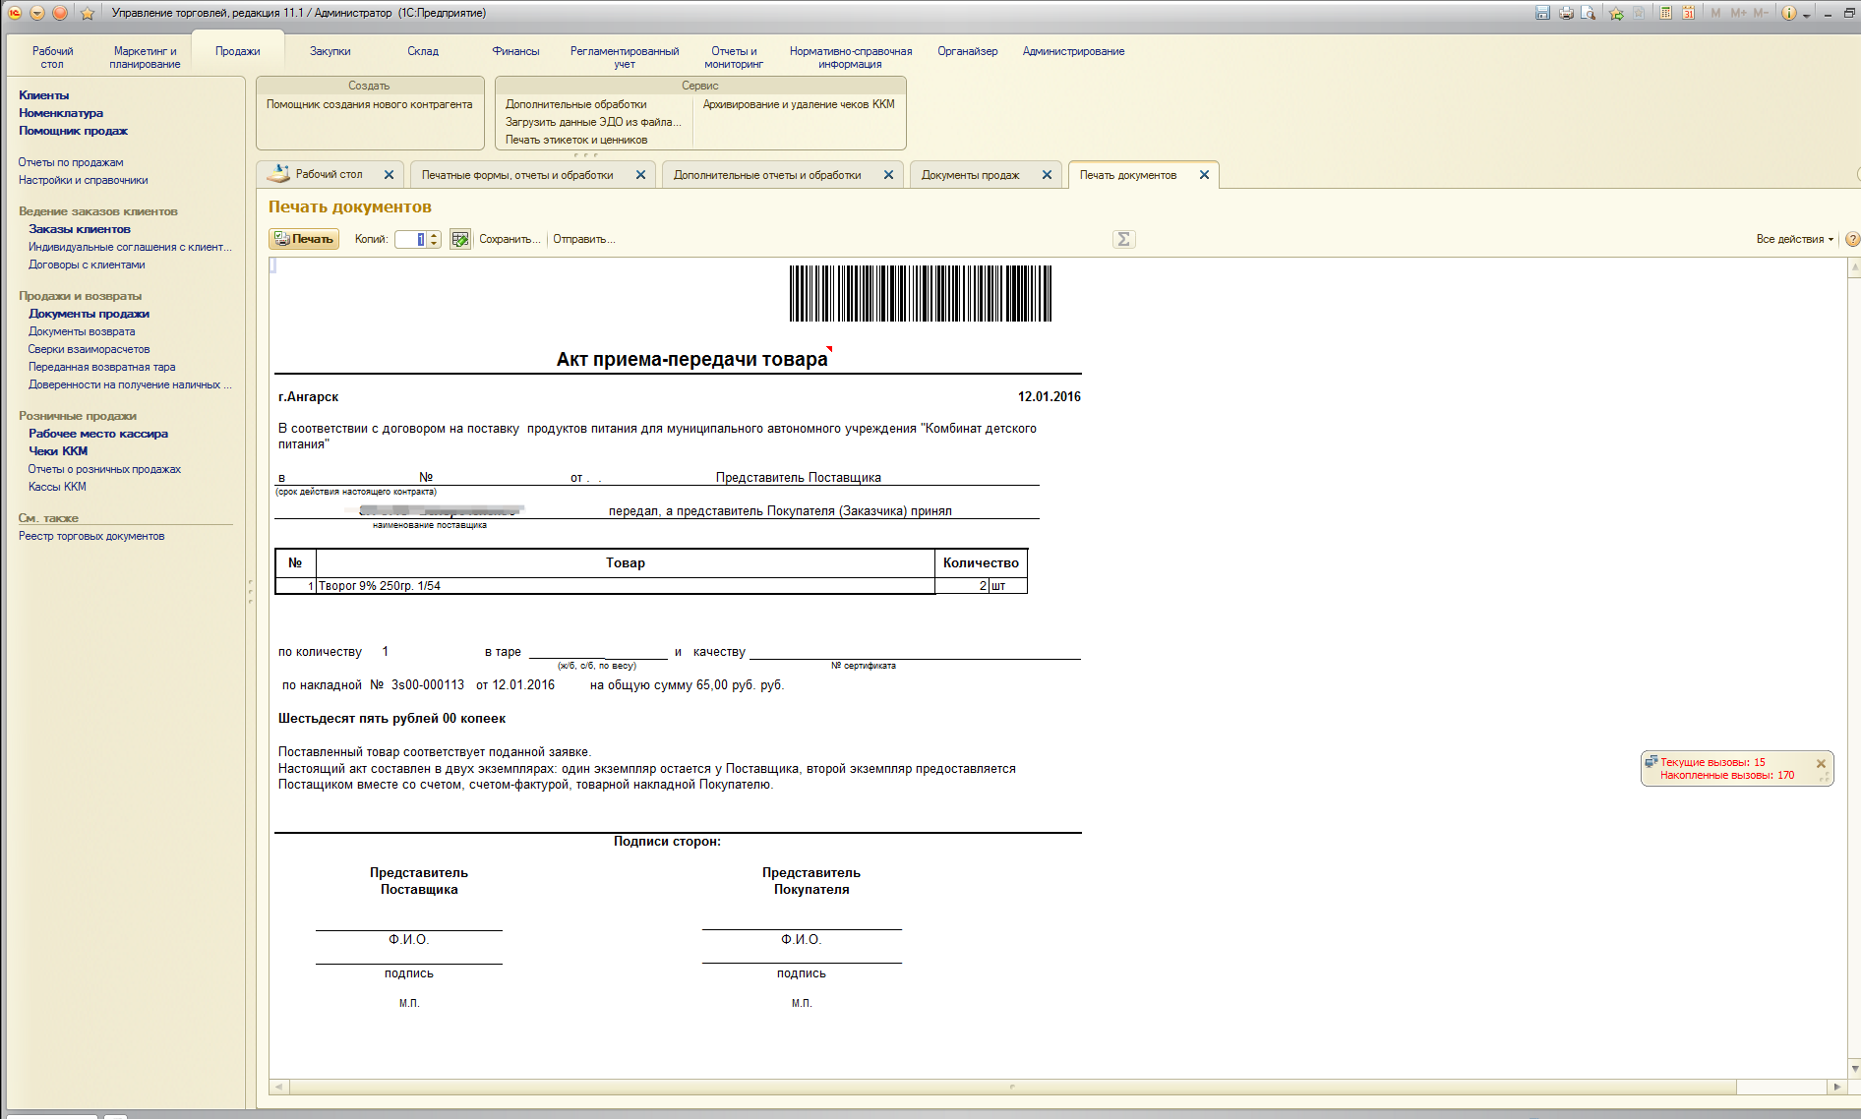This screenshot has width=1861, height=1119.
Task: Close the Рабочий стол tab
Action: (x=389, y=175)
